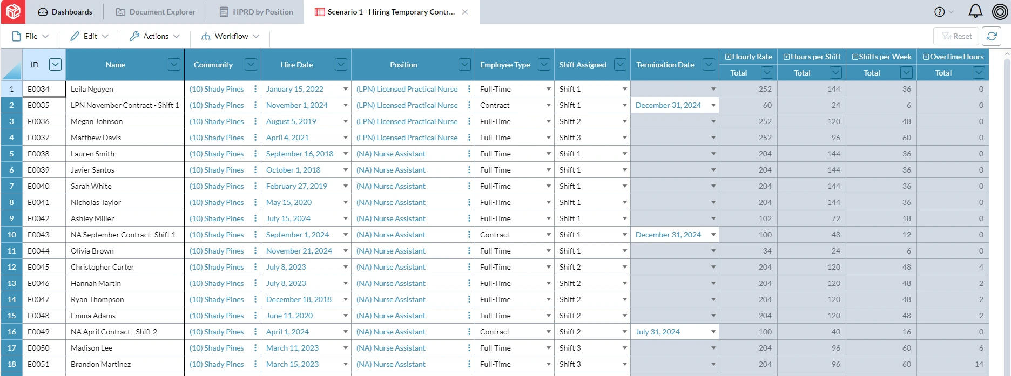The image size is (1011, 376).
Task: Open the ID column filter
Action: point(55,65)
